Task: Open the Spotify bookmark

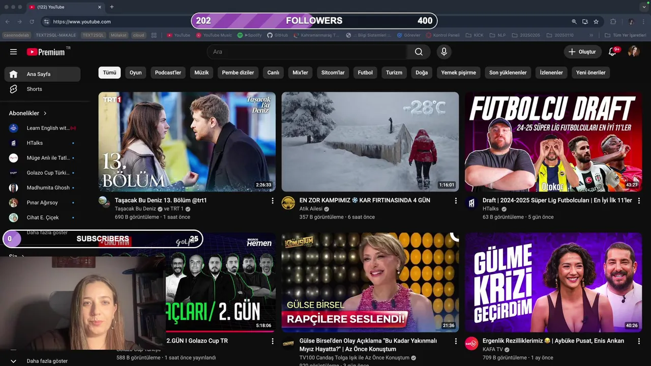Action: click(250, 35)
